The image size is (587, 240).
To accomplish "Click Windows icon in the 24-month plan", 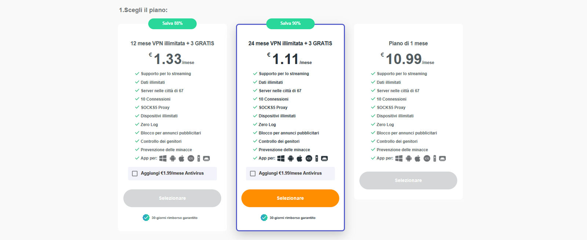I will click(281, 158).
